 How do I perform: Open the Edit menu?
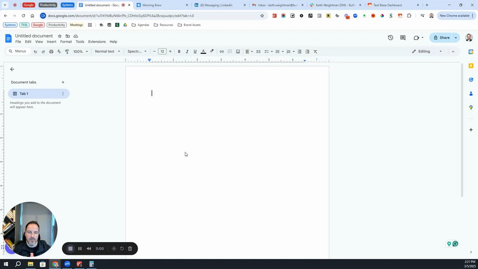click(28, 41)
